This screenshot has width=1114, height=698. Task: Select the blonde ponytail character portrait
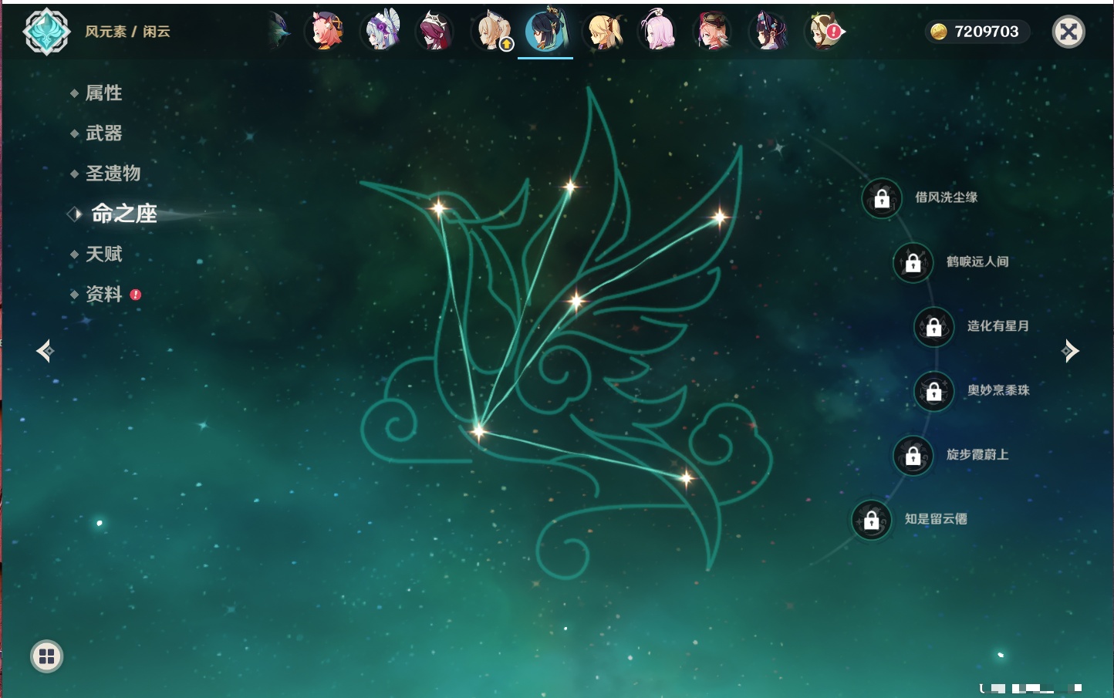tap(603, 32)
